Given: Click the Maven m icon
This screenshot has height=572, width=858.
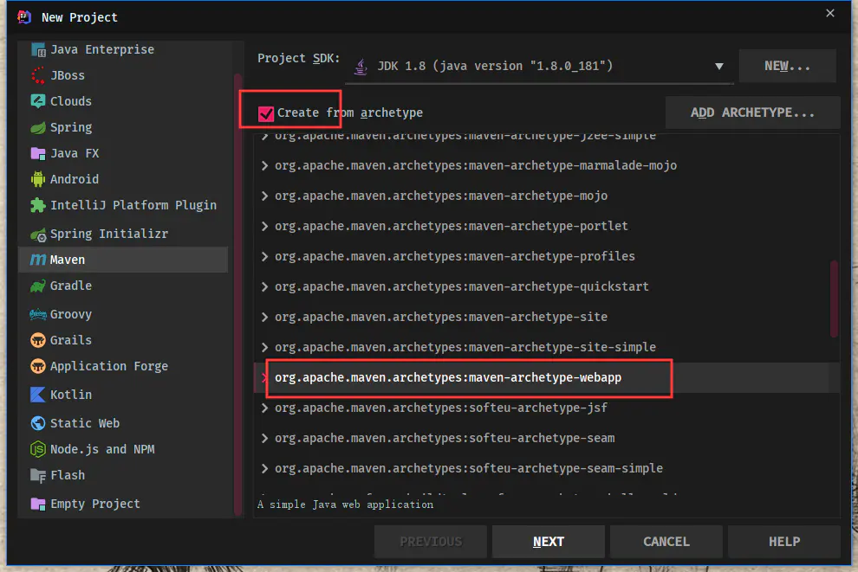Looking at the screenshot, I should pos(38,260).
